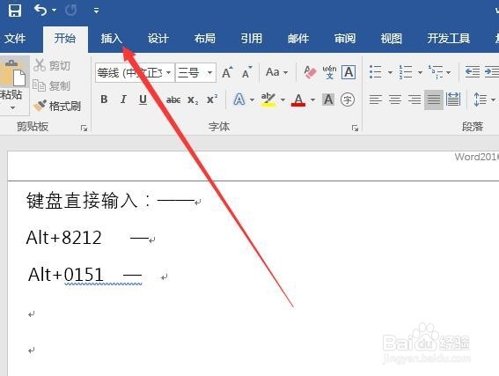499x376 pixels.
Task: Open the font name dropdown arrow
Action: 169,73
